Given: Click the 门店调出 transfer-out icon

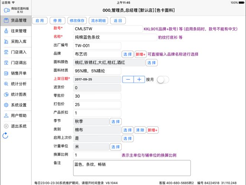Looking at the screenshot, I should (6, 63).
